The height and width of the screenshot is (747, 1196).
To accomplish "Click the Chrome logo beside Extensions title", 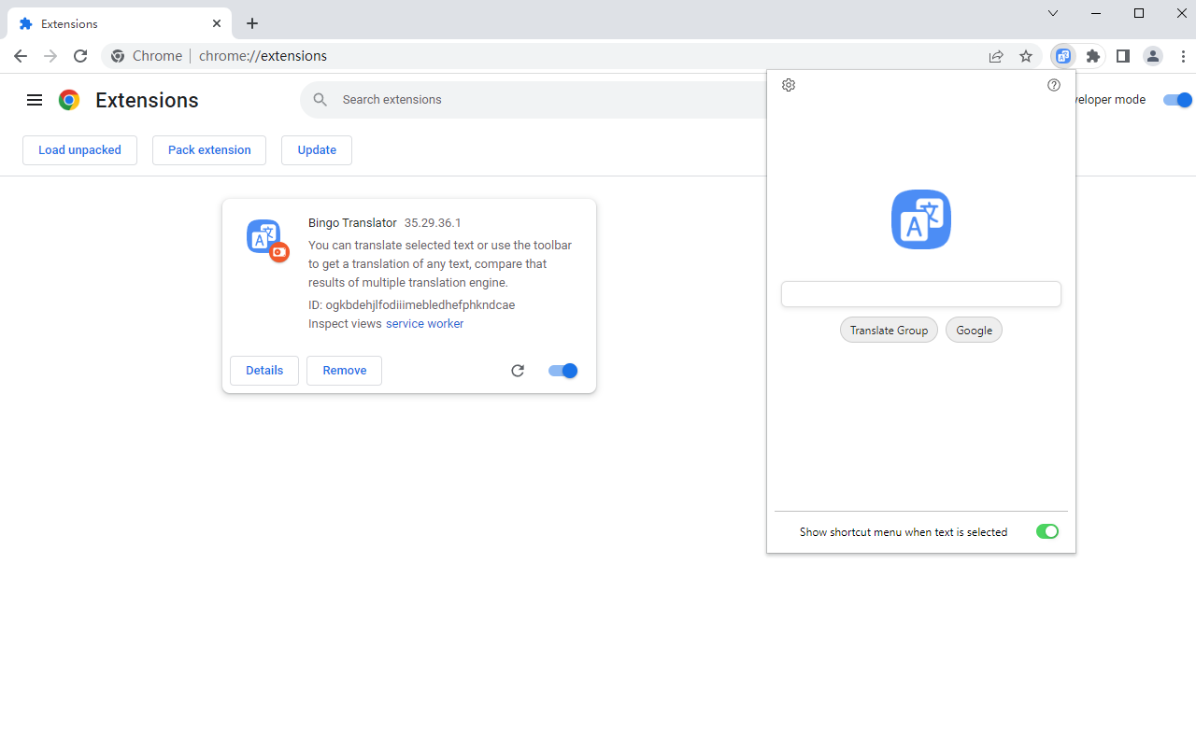I will (69, 100).
